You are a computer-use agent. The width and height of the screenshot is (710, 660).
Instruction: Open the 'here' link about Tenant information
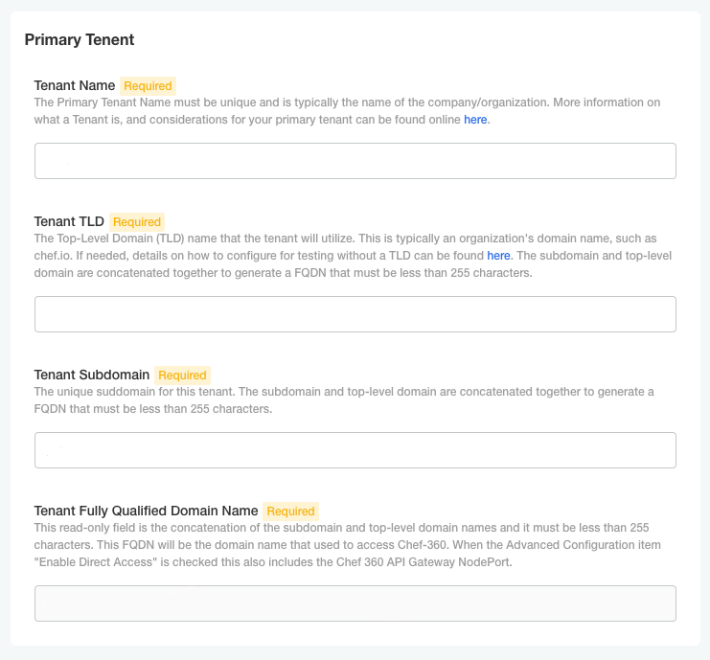click(475, 120)
